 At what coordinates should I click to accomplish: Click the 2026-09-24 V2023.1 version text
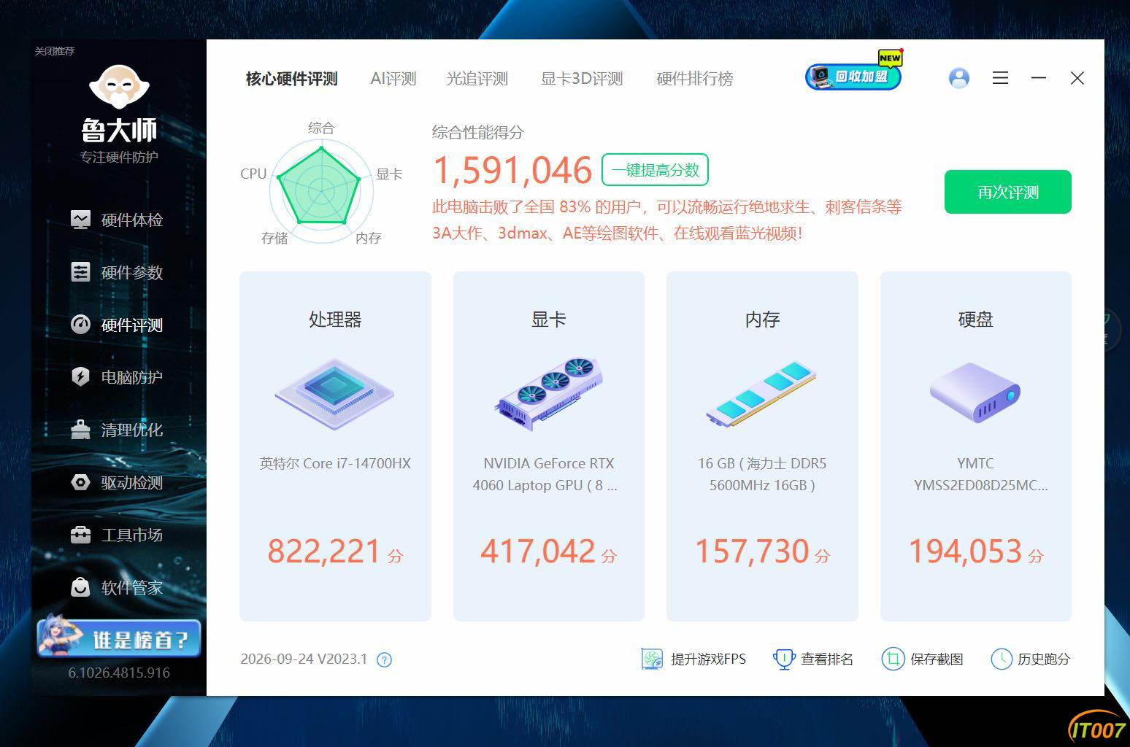point(304,659)
